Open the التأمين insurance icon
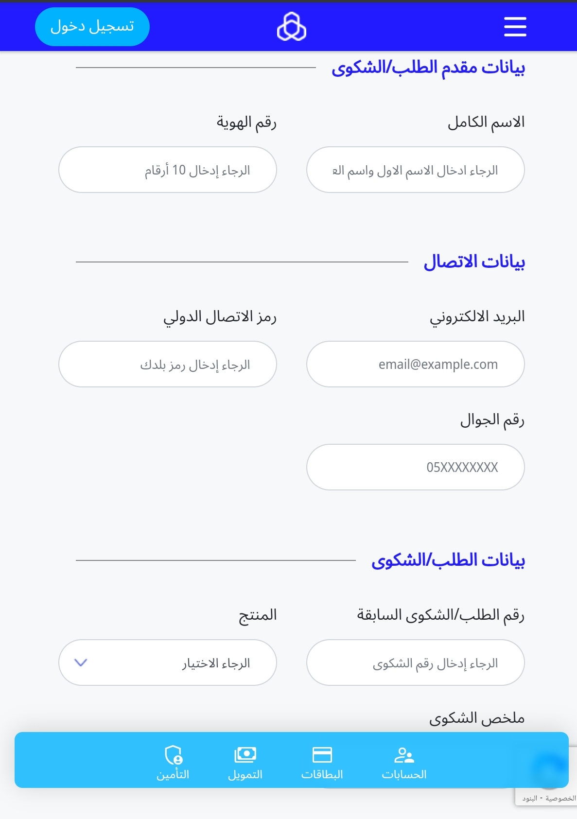The image size is (577, 819). pos(173,755)
